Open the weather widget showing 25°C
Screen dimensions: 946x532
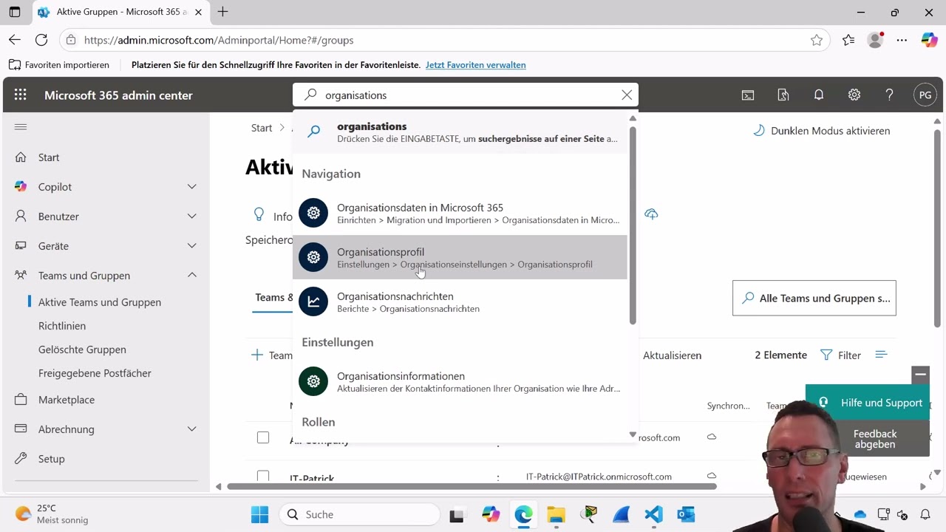tap(52, 514)
